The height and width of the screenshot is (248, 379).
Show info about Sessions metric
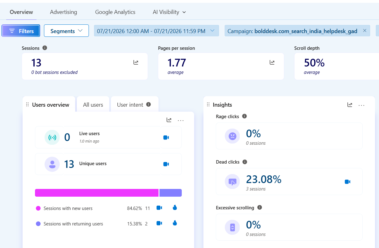[45, 48]
